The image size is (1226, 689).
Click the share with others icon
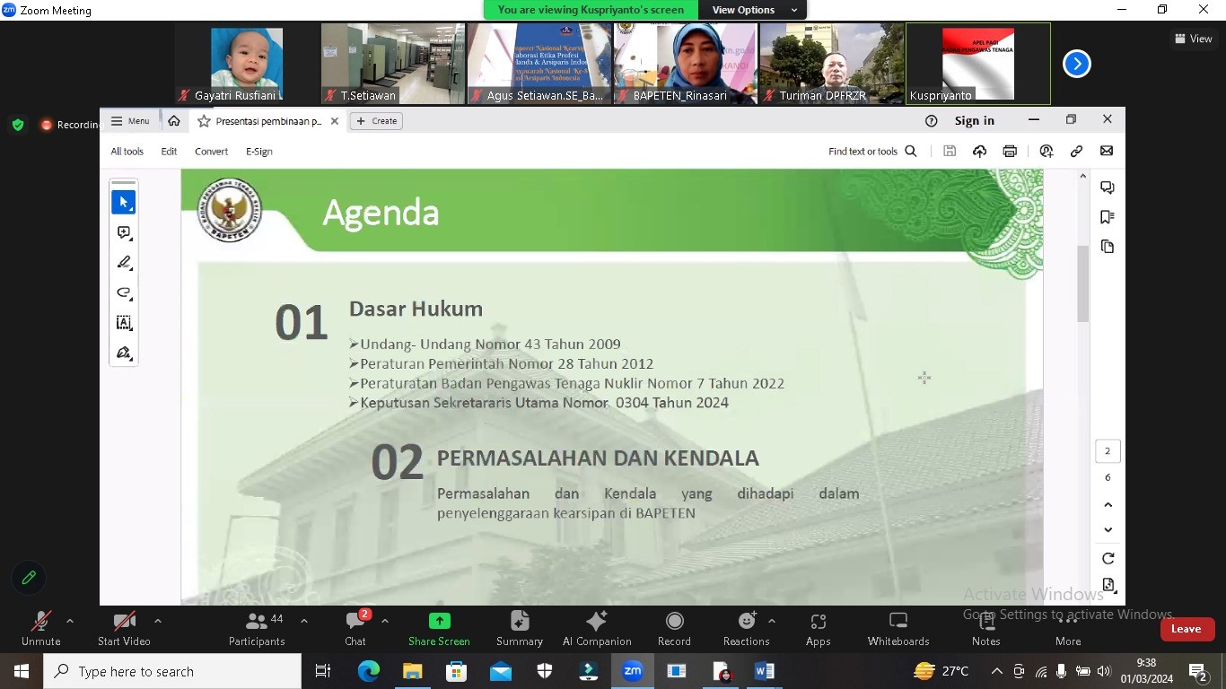pos(1046,152)
